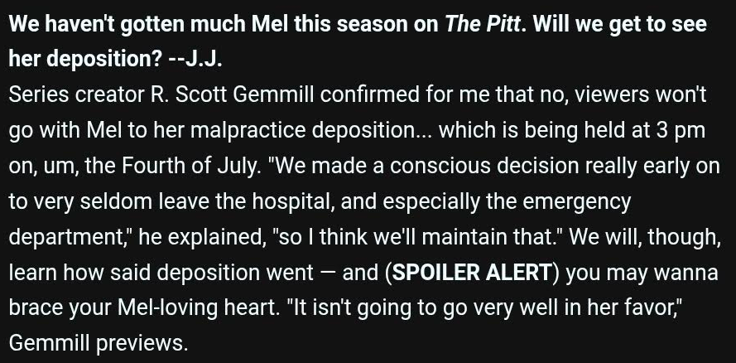
Task: Click the reader signature J.J.
Action: click(204, 59)
